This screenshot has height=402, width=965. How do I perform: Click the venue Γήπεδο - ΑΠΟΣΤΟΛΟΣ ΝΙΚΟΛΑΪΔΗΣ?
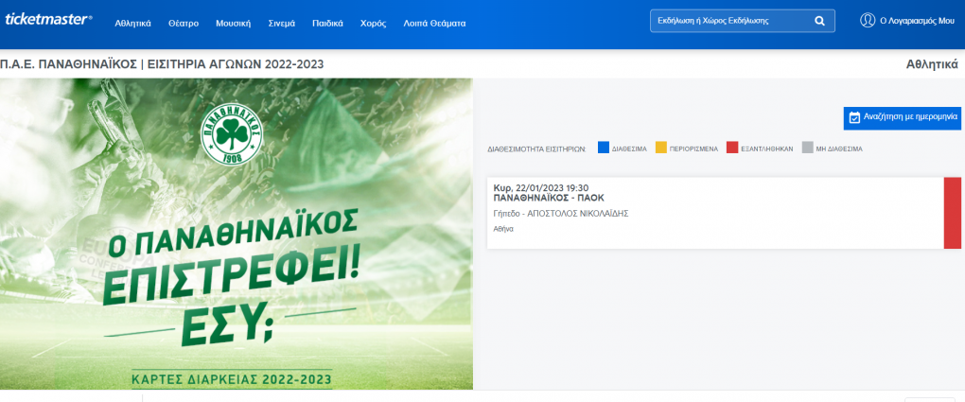[x=561, y=214]
